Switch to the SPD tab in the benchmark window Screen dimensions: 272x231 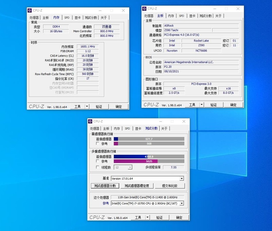point(127,128)
